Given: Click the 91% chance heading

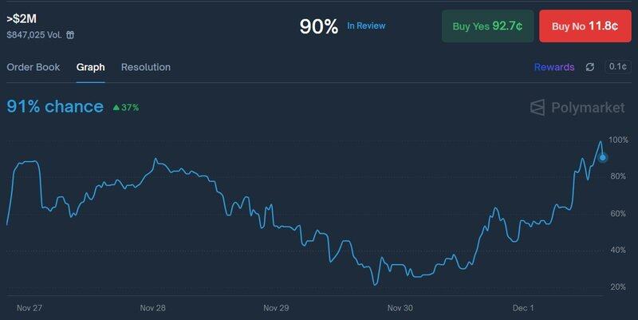Looking at the screenshot, I should (x=55, y=106).
